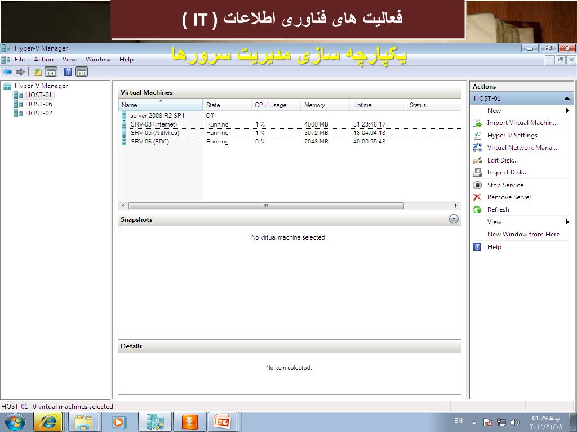Click the Stop Service action
This screenshot has height=432, width=577.
(x=505, y=185)
